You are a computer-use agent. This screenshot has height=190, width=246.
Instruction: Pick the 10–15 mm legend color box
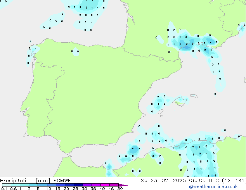tap(51, 185)
